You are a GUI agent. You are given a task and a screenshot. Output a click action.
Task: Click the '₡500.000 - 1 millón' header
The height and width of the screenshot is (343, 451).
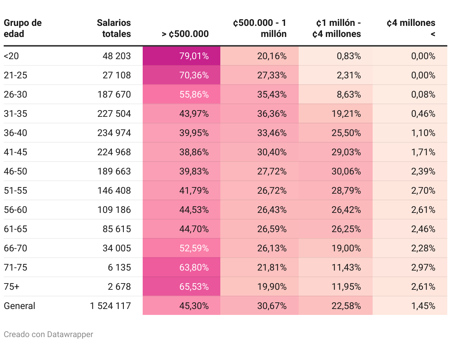[260, 28]
